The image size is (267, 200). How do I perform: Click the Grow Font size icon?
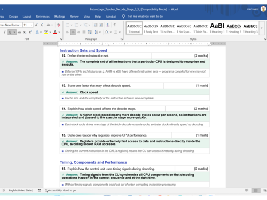[36, 25]
